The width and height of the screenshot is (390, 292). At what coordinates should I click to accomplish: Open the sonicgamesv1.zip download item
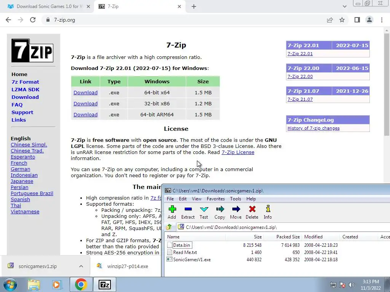click(37, 266)
